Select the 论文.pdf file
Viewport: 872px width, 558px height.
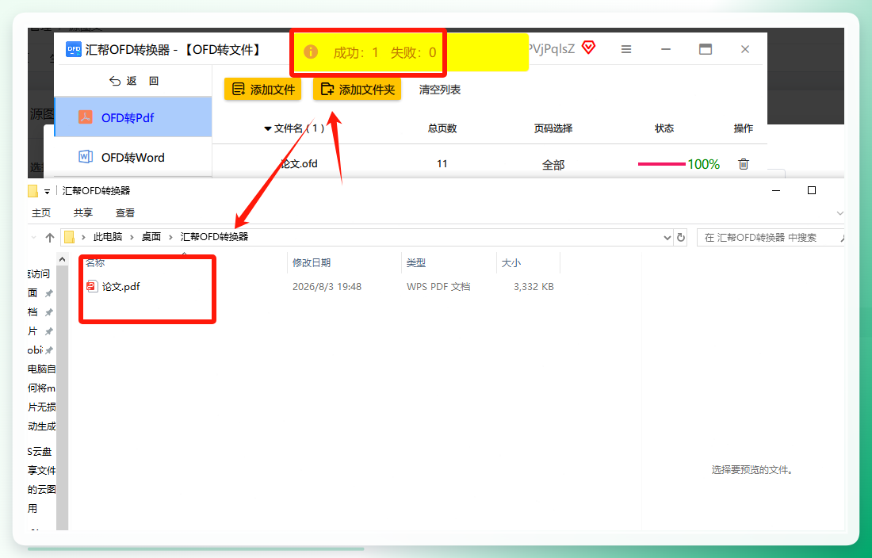point(120,287)
